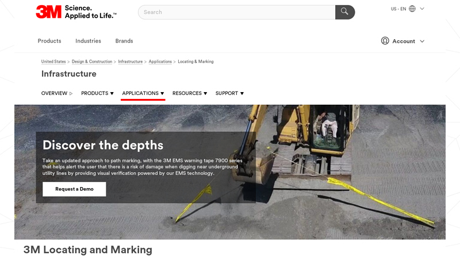
Task: Follow the Applications breadcrumb link
Action: (160, 62)
